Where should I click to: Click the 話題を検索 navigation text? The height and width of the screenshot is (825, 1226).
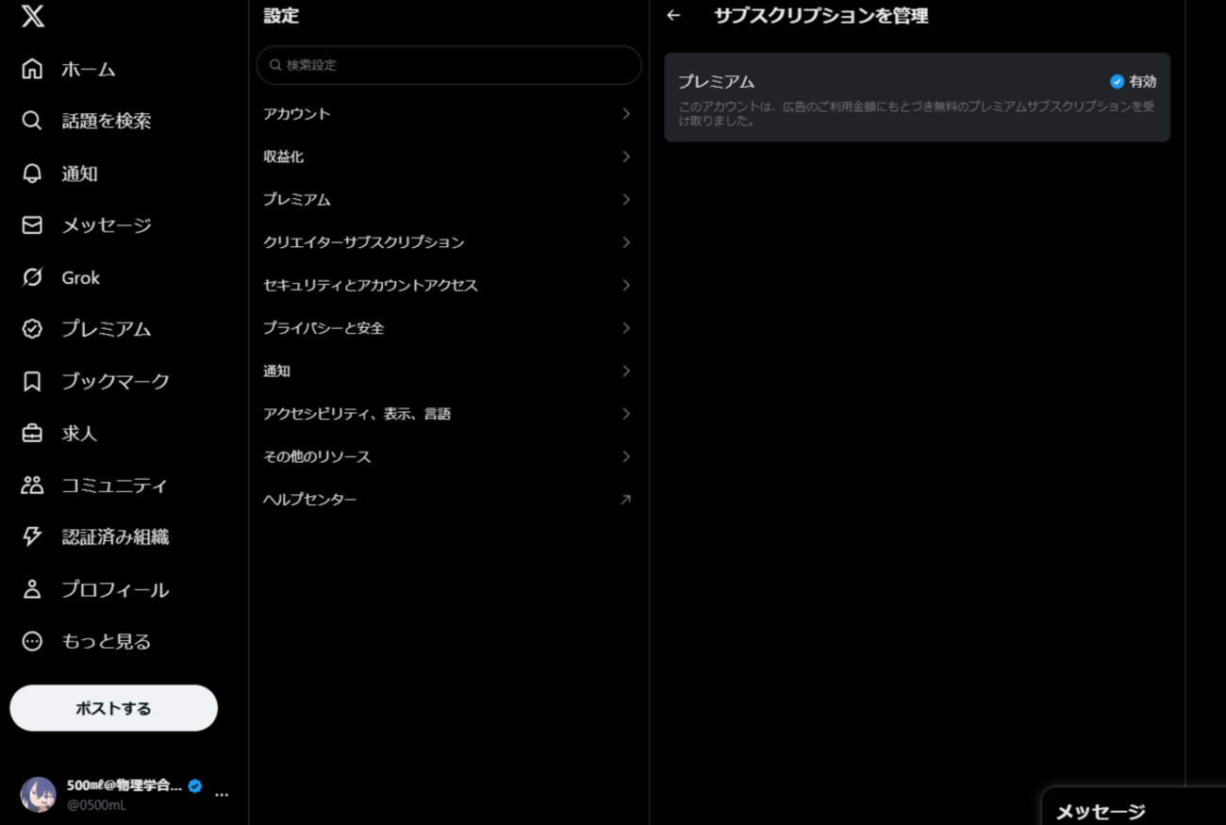(107, 121)
